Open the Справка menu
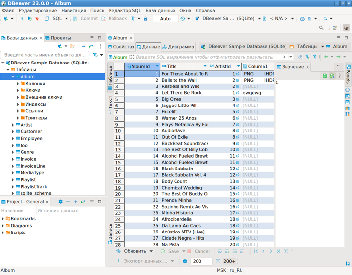Viewport: 352px width, 275px height. 205,11
